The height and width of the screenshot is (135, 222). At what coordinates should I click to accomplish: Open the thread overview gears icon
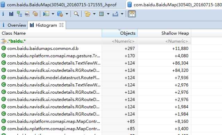[x=35, y=14]
